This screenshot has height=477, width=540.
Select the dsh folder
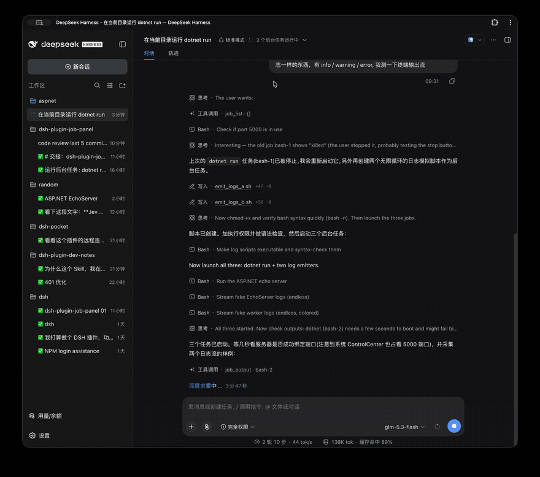click(x=77, y=297)
